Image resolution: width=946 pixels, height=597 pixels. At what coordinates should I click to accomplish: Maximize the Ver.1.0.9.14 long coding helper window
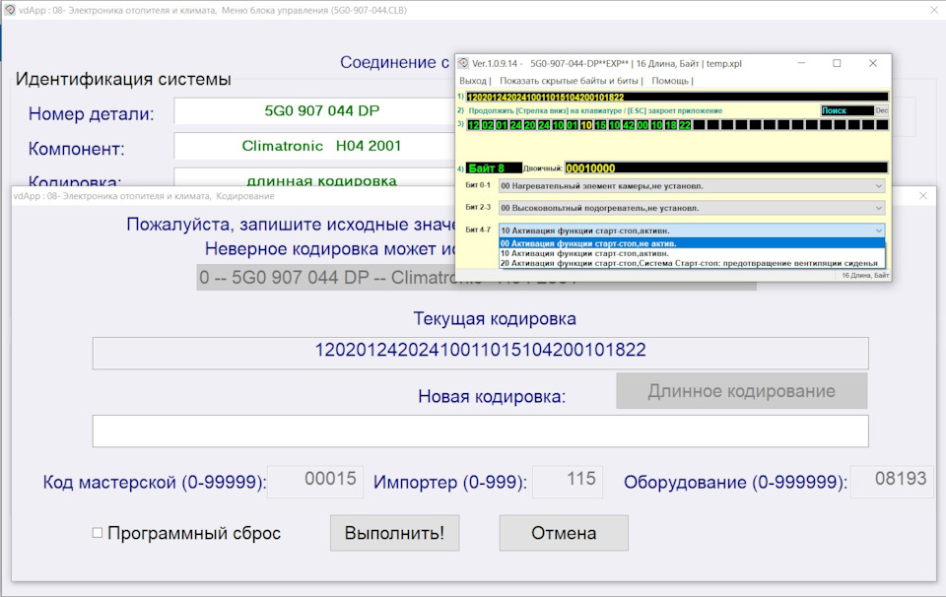pos(837,63)
